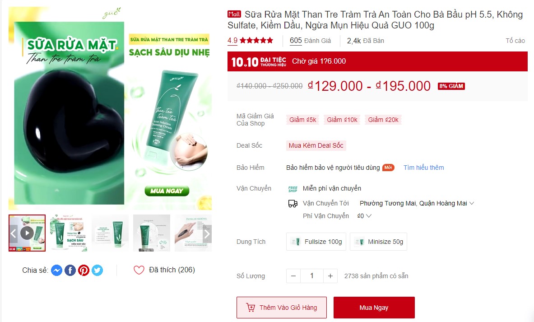534x322 pixels.
Task: Show next thumbnails with right arrow
Action: pos(207,234)
